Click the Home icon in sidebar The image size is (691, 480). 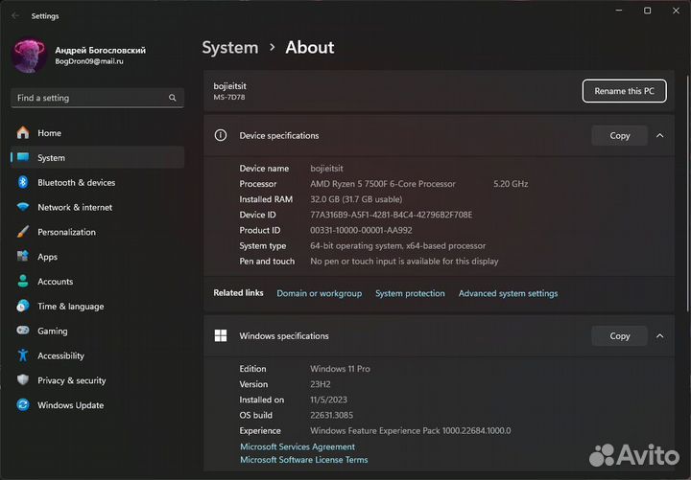[23, 132]
